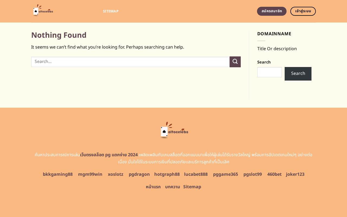Go to หน้าแรก footer menu item
Viewport: 347px width, 217px height.
[153, 187]
